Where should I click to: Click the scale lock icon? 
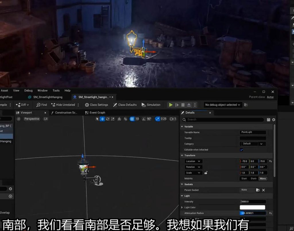(206, 173)
